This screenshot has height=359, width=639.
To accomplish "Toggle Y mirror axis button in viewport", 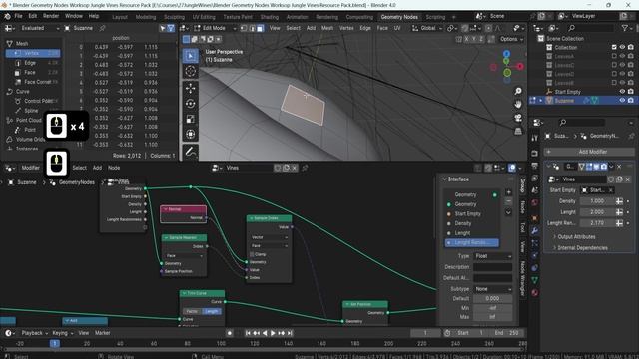I will 474,39.
